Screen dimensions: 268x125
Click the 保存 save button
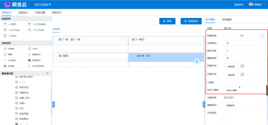point(167,21)
